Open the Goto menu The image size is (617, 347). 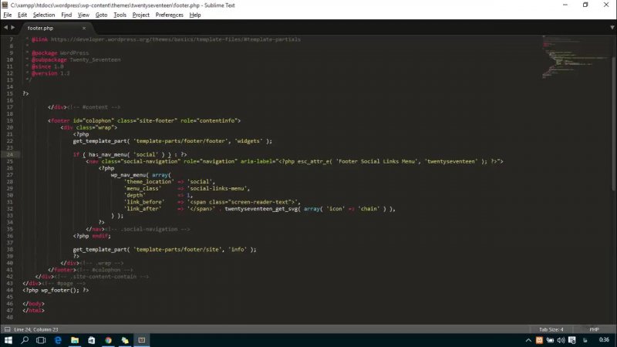click(x=101, y=15)
